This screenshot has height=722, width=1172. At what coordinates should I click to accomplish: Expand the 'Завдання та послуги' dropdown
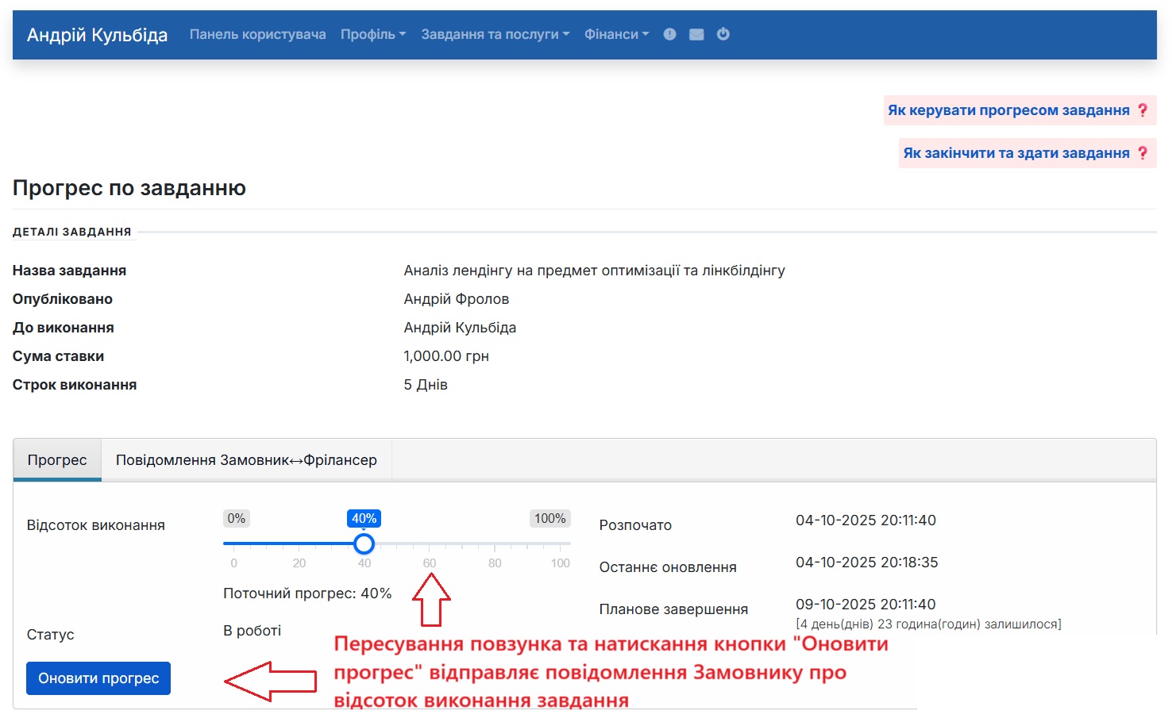tap(494, 34)
